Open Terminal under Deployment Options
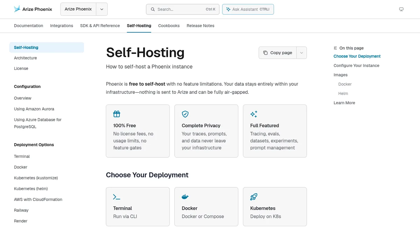The image size is (420, 230). pyautogui.click(x=22, y=157)
